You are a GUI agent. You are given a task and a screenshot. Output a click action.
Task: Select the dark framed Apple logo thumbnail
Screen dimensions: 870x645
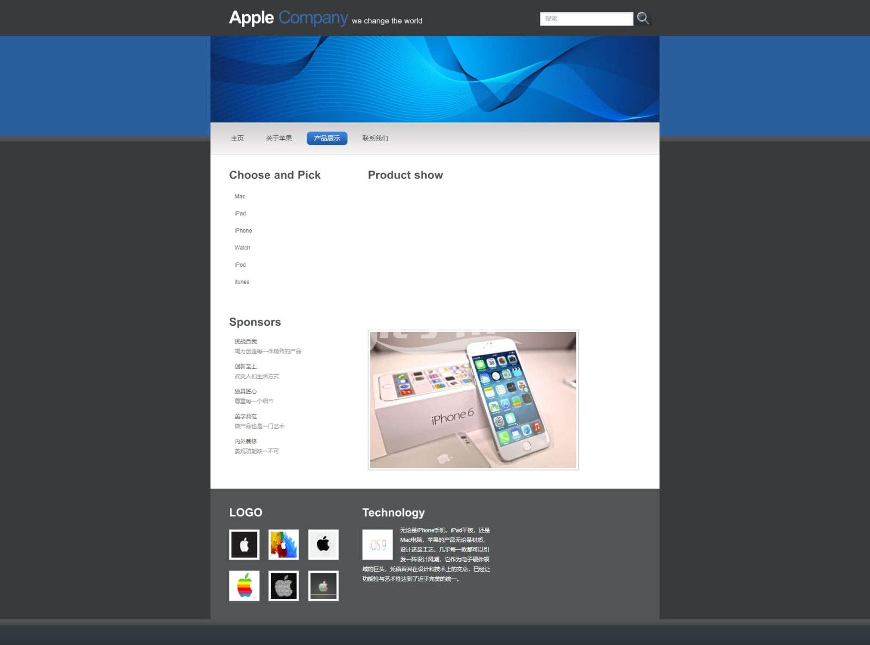click(323, 586)
